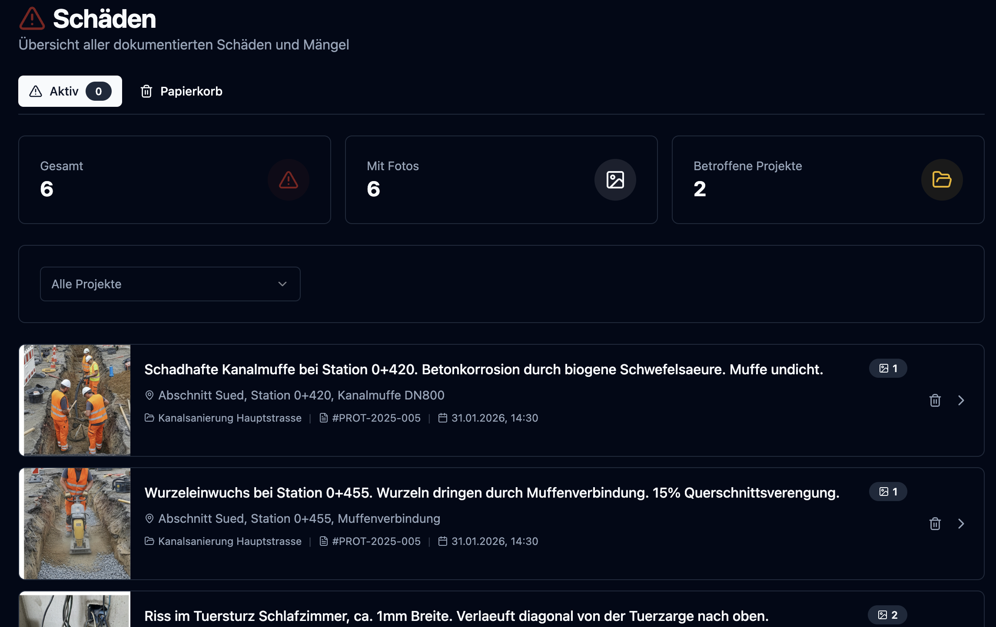Click the Wurzeleinwuchs trench compactor thumbnail
Image resolution: width=996 pixels, height=627 pixels.
pos(77,523)
